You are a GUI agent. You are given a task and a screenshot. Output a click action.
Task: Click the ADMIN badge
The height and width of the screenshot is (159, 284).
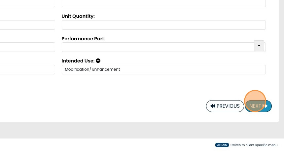[222, 145]
